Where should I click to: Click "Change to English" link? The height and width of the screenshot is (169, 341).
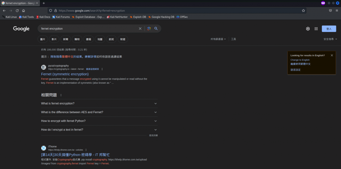[x=300, y=60]
